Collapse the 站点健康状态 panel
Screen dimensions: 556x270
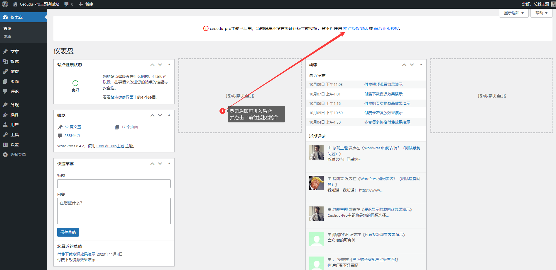169,65
